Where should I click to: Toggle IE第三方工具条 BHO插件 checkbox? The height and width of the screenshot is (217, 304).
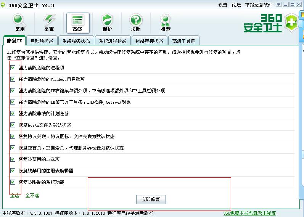coord(13,102)
